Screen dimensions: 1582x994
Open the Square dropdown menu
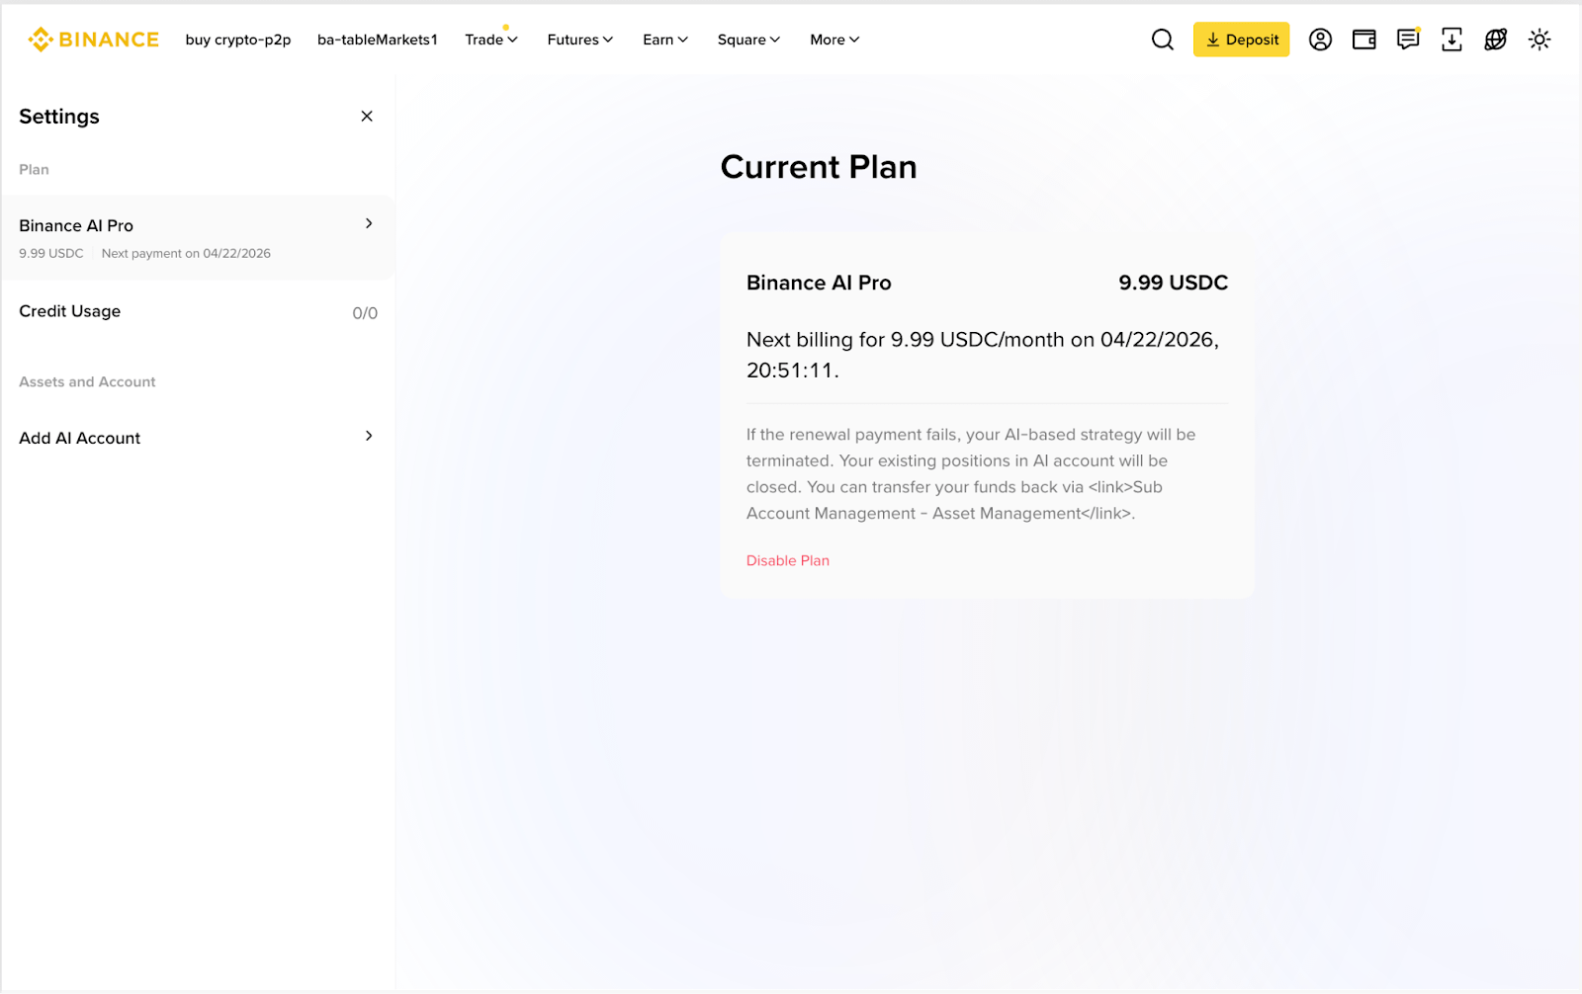747,40
